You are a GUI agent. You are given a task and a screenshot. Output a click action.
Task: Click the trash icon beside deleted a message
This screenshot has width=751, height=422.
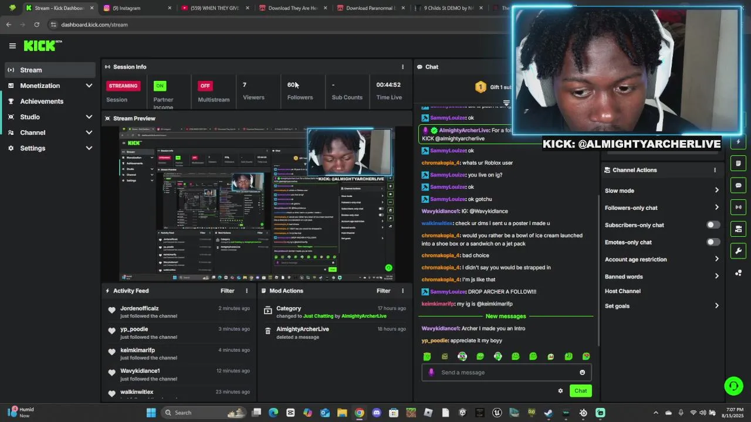click(x=268, y=331)
